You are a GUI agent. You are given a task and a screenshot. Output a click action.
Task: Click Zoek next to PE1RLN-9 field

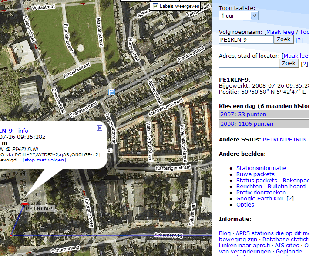pos(284,39)
